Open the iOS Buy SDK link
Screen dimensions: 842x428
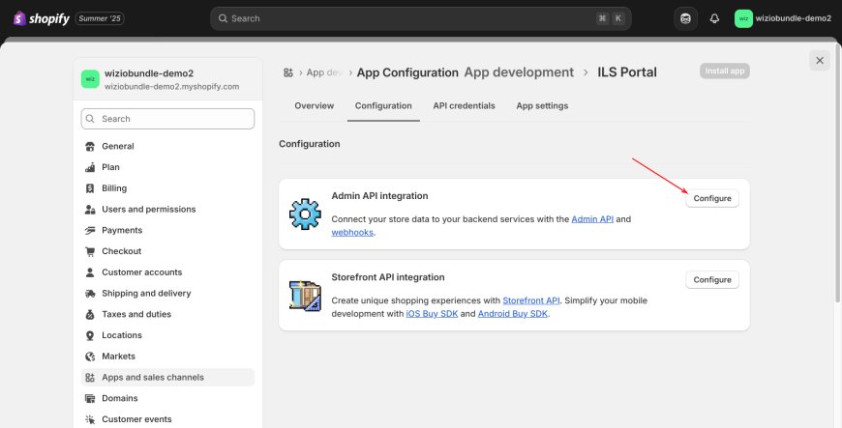pos(432,314)
